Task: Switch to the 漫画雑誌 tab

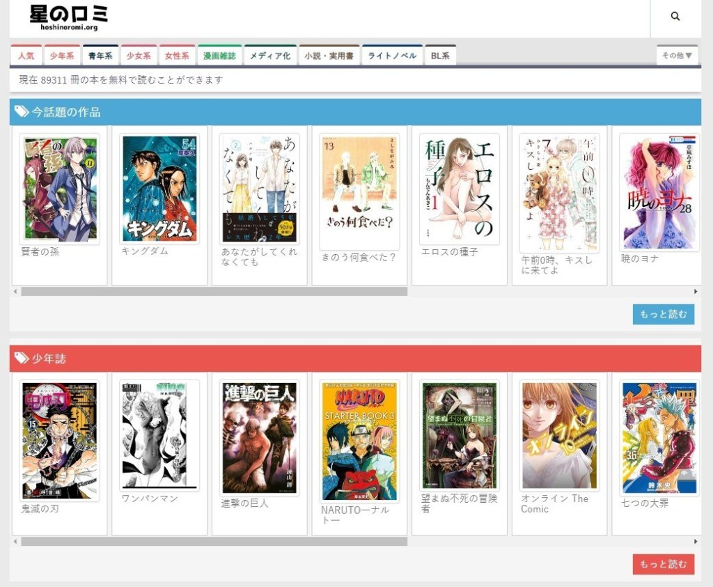Action: click(219, 56)
